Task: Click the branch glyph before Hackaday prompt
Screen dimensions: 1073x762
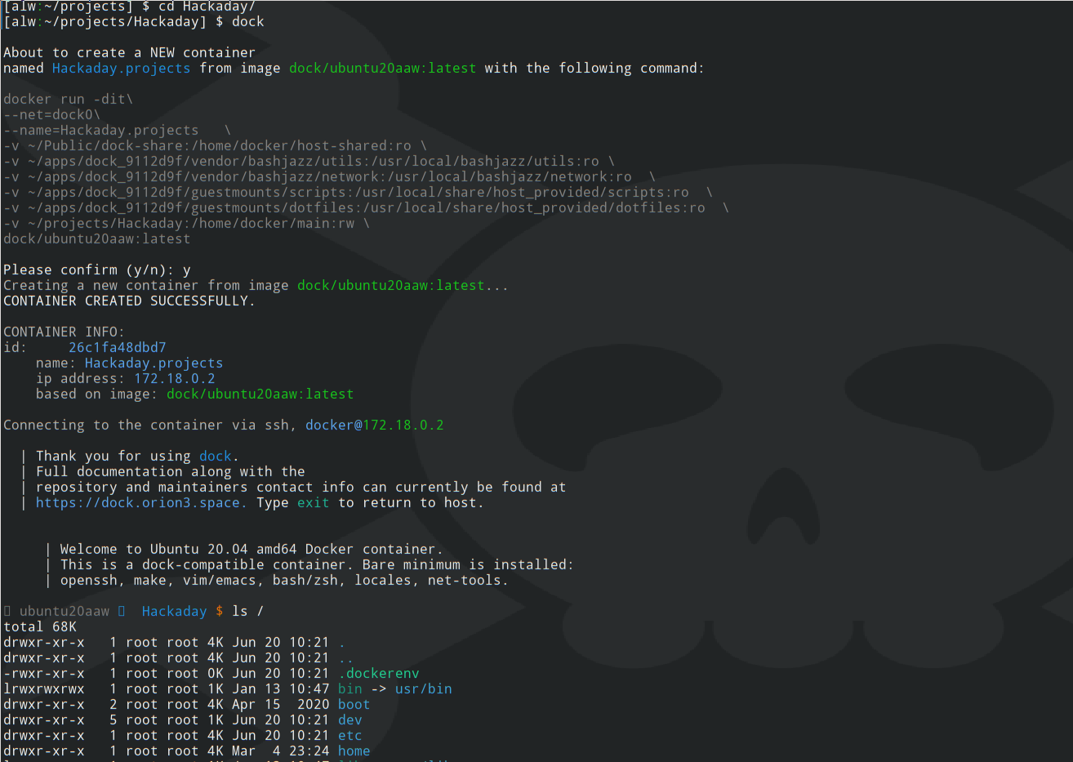Action: coord(122,611)
